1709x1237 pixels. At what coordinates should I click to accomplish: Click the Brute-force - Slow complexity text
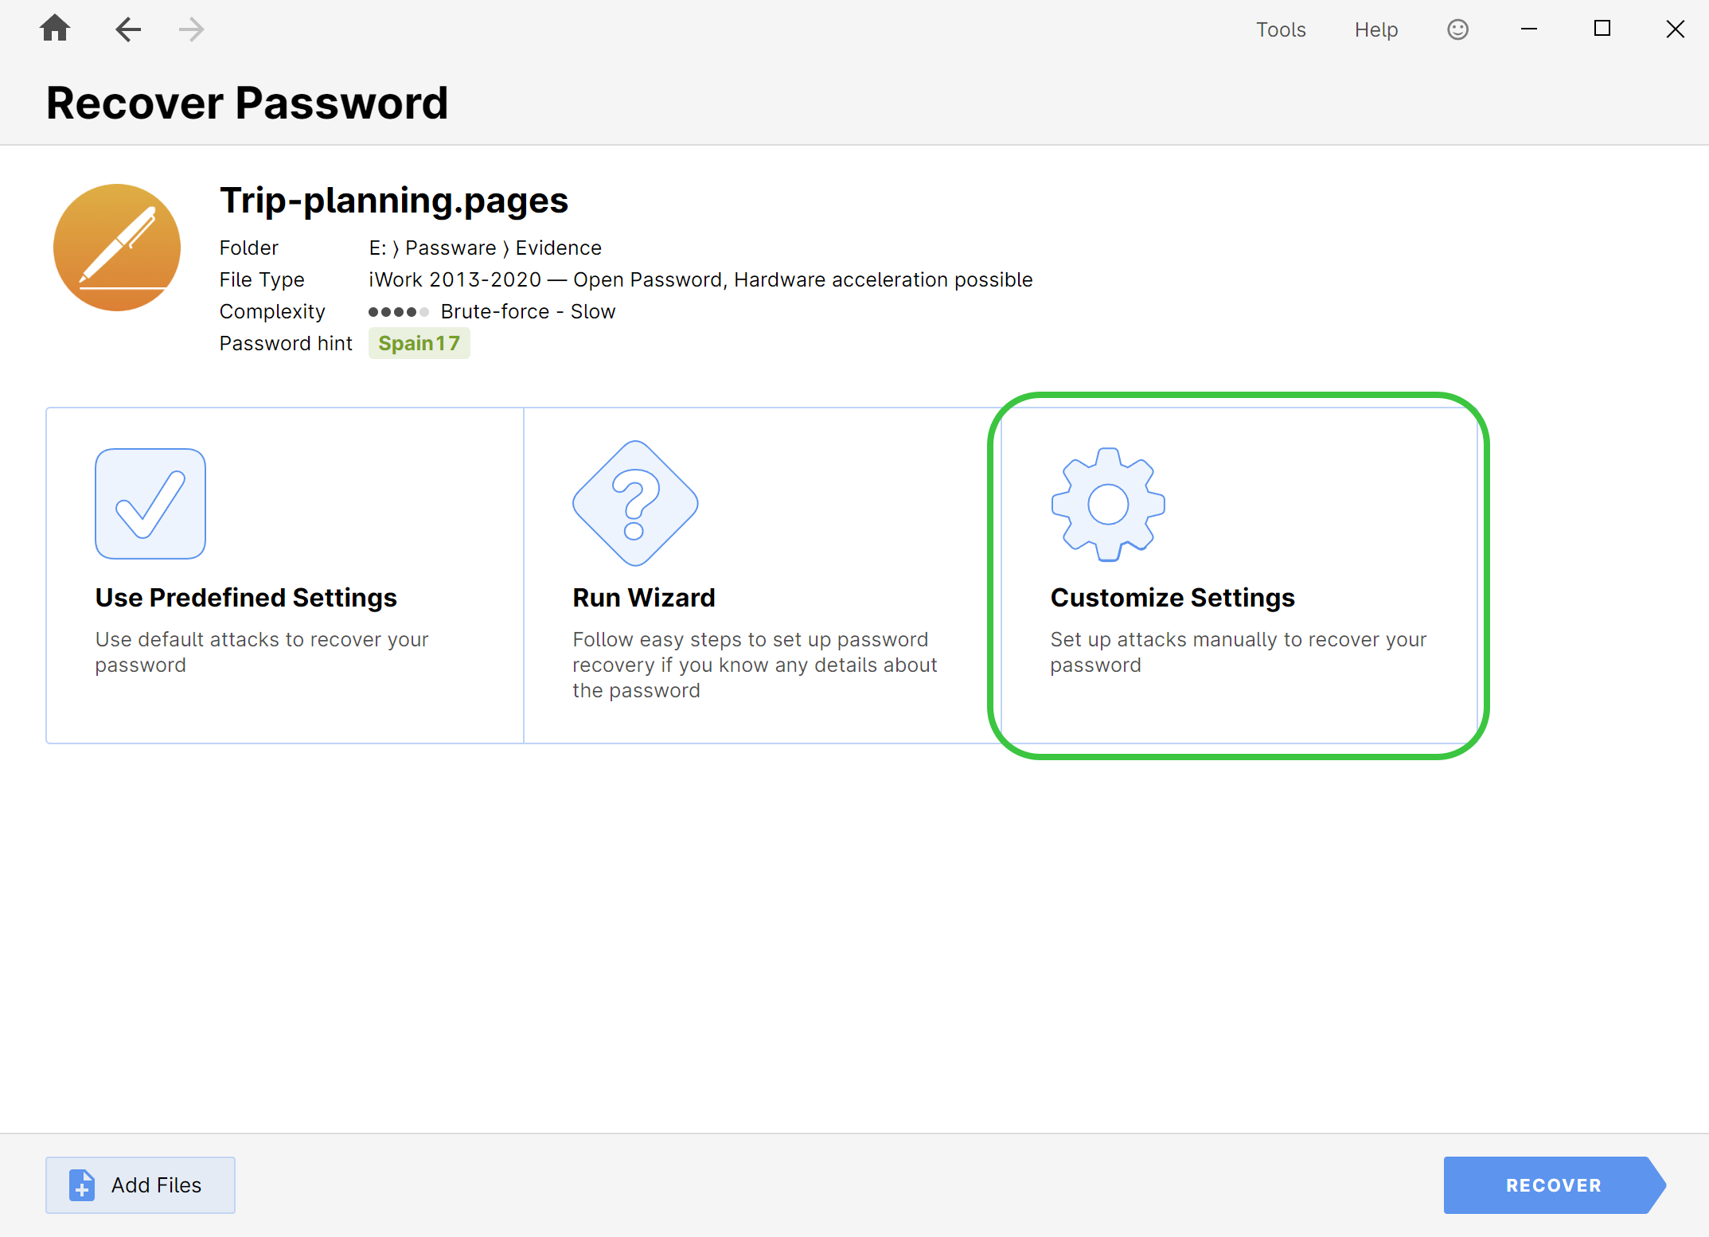coord(529,311)
